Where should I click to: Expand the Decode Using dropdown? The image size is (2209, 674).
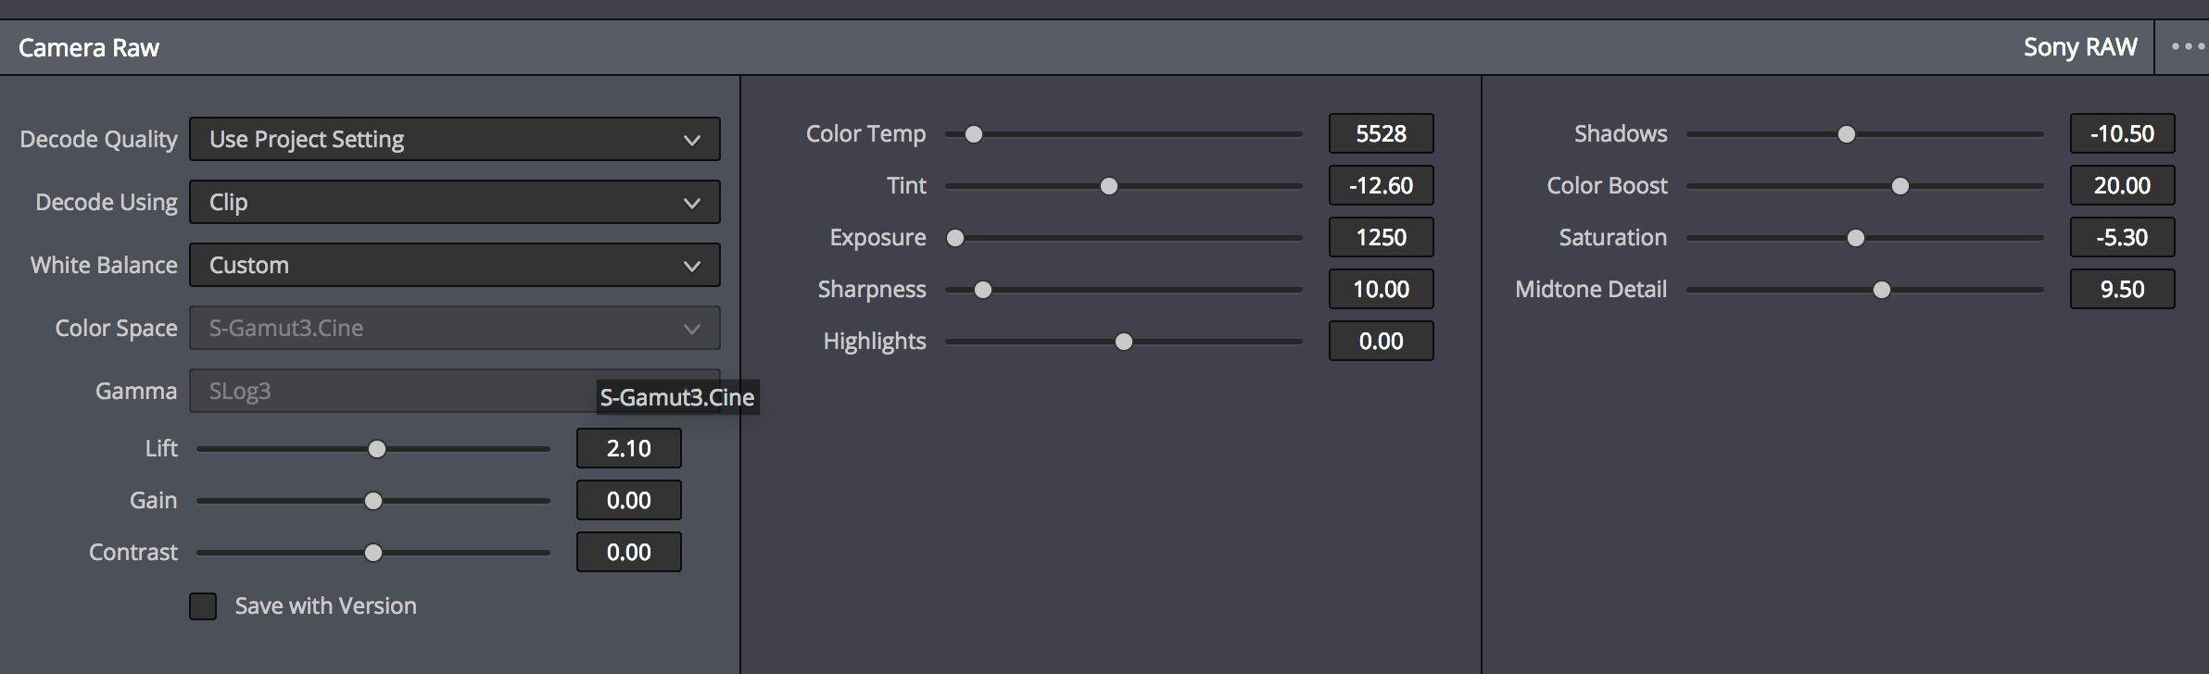(454, 202)
